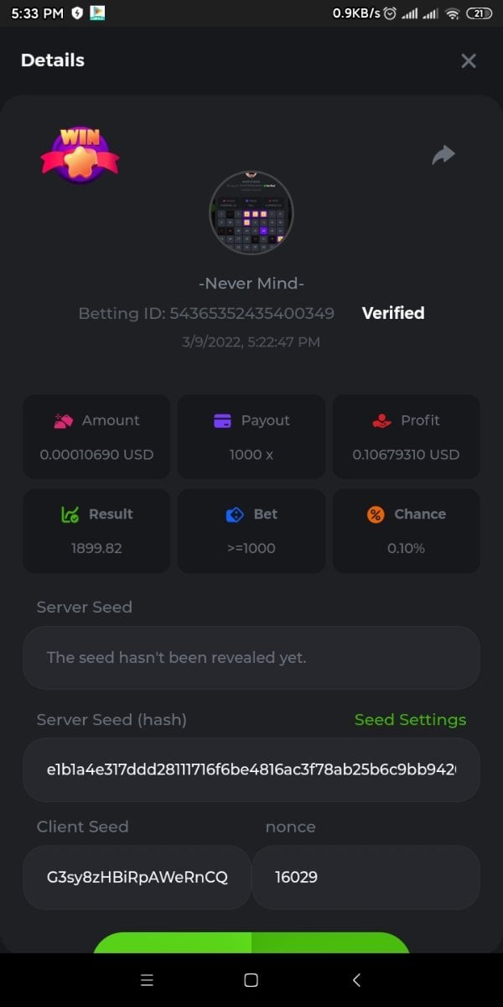This screenshot has height=1007, width=503.
Task: Click the unrevealed Server Seed field
Action: [x=251, y=658]
